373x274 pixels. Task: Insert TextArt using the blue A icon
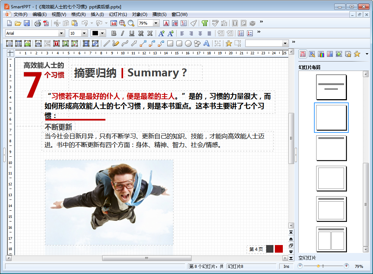pos(206,43)
